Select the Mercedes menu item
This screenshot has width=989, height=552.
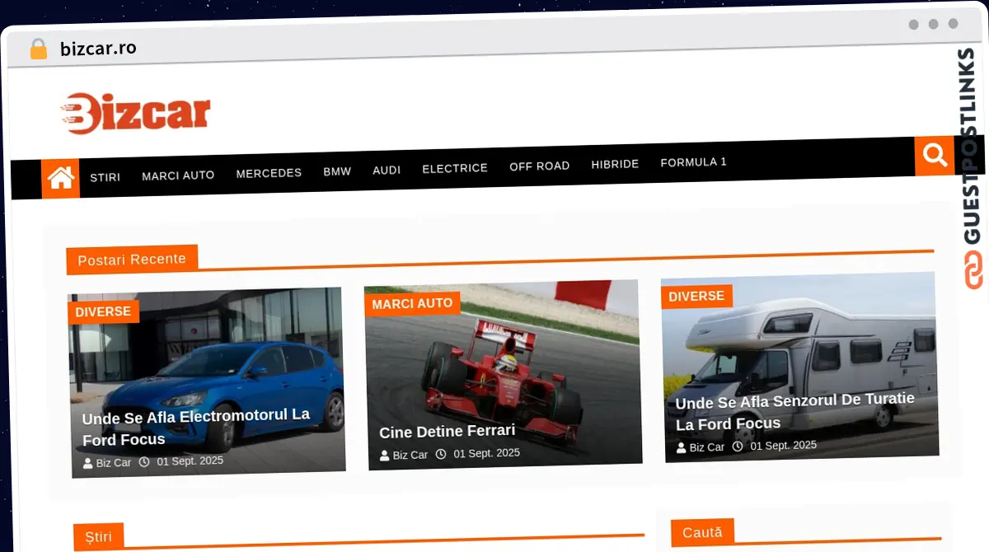(x=269, y=173)
